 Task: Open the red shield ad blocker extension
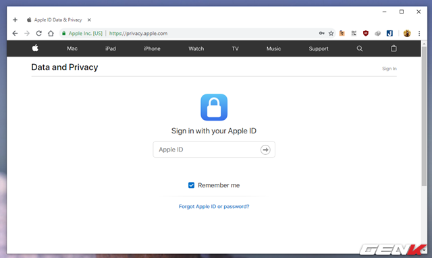pyautogui.click(x=366, y=33)
